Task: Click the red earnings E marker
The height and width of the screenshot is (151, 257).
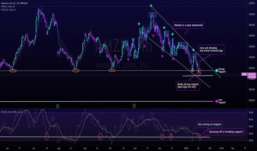Action: (134, 106)
